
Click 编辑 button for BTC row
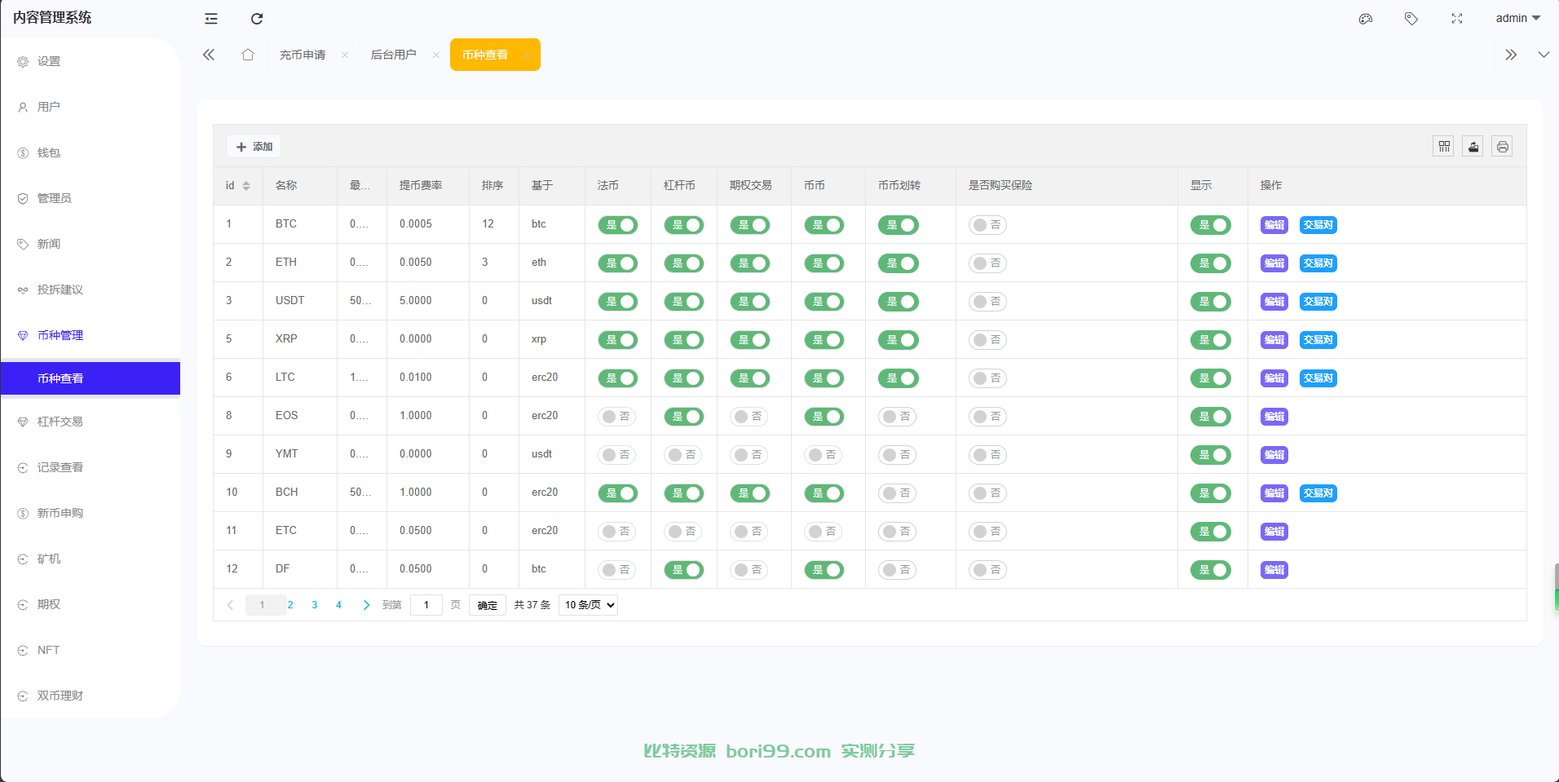point(1274,225)
